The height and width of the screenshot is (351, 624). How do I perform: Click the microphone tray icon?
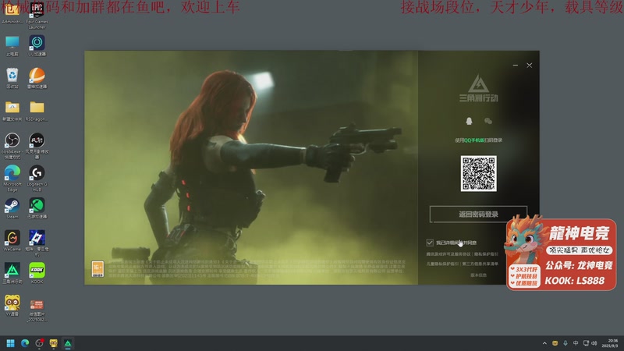[565, 343]
